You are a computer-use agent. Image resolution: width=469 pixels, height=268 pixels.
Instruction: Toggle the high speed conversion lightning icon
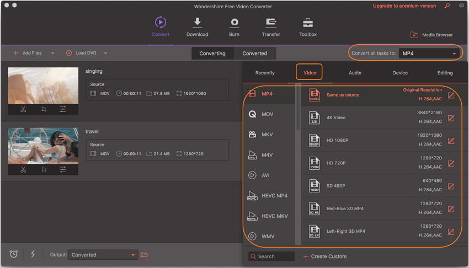pyautogui.click(x=33, y=254)
